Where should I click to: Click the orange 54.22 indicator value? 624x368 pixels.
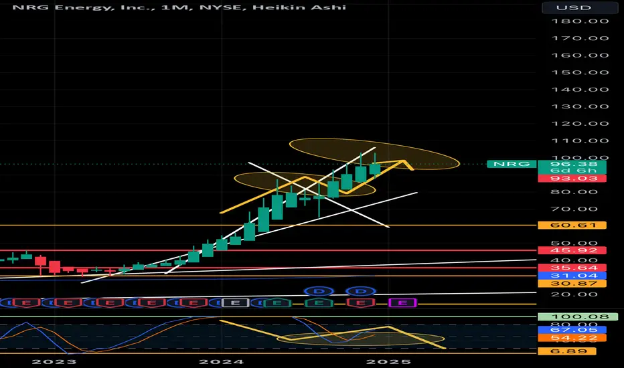click(x=572, y=338)
